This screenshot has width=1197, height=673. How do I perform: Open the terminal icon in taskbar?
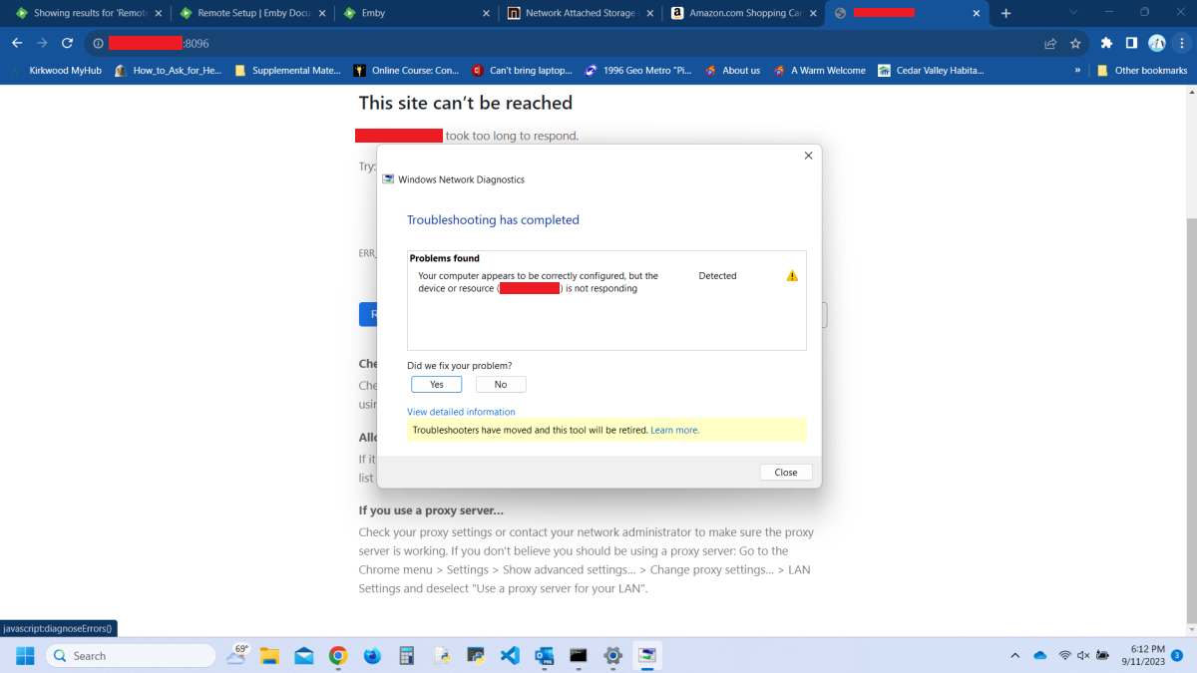click(x=579, y=655)
